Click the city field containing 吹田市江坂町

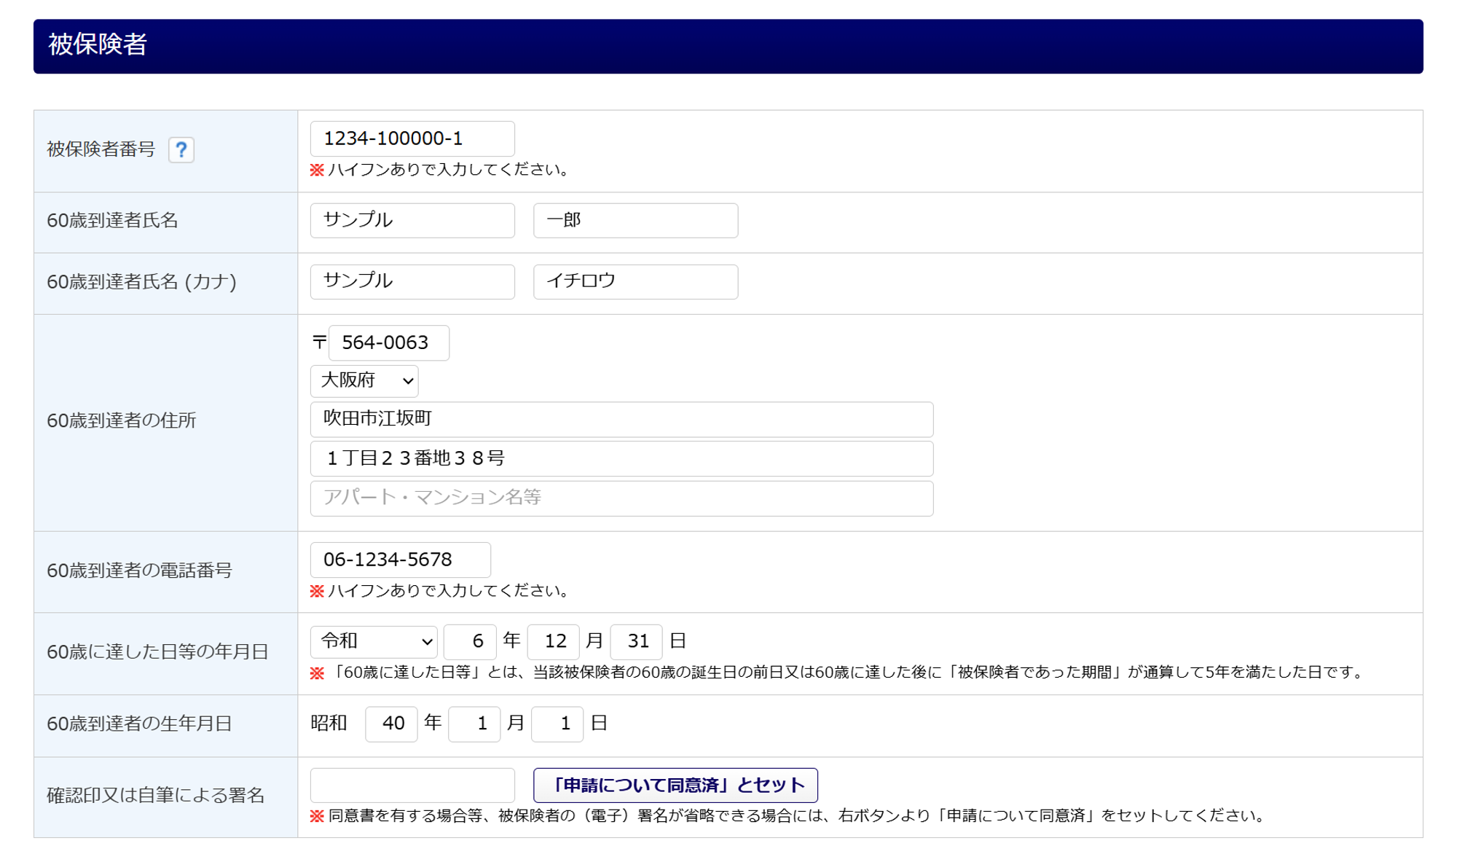pos(621,419)
